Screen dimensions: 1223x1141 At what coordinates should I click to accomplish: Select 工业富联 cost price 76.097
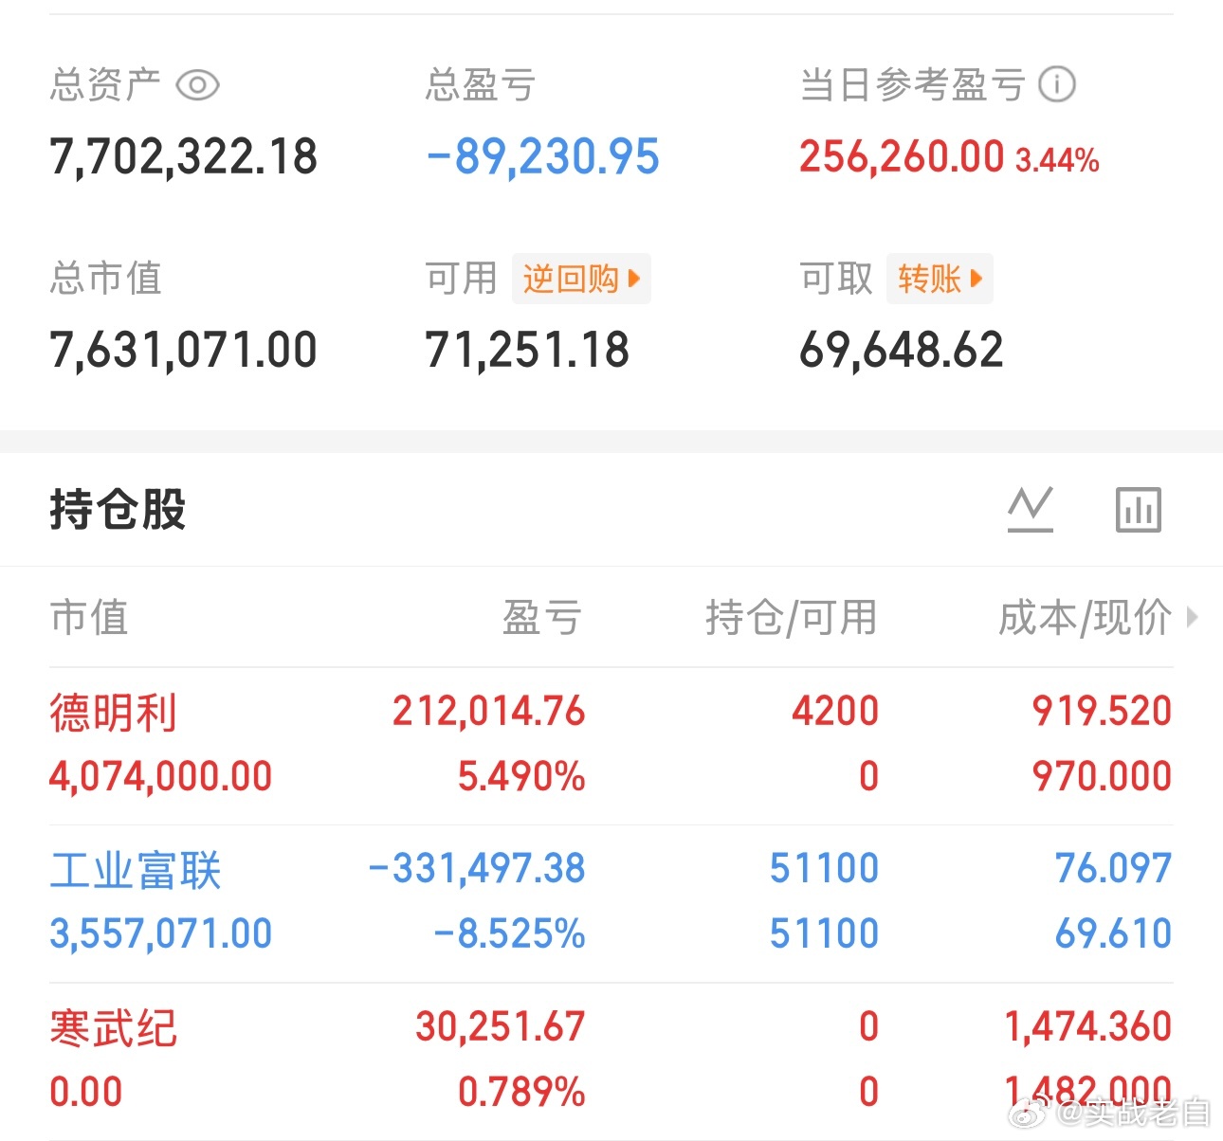[1114, 869]
